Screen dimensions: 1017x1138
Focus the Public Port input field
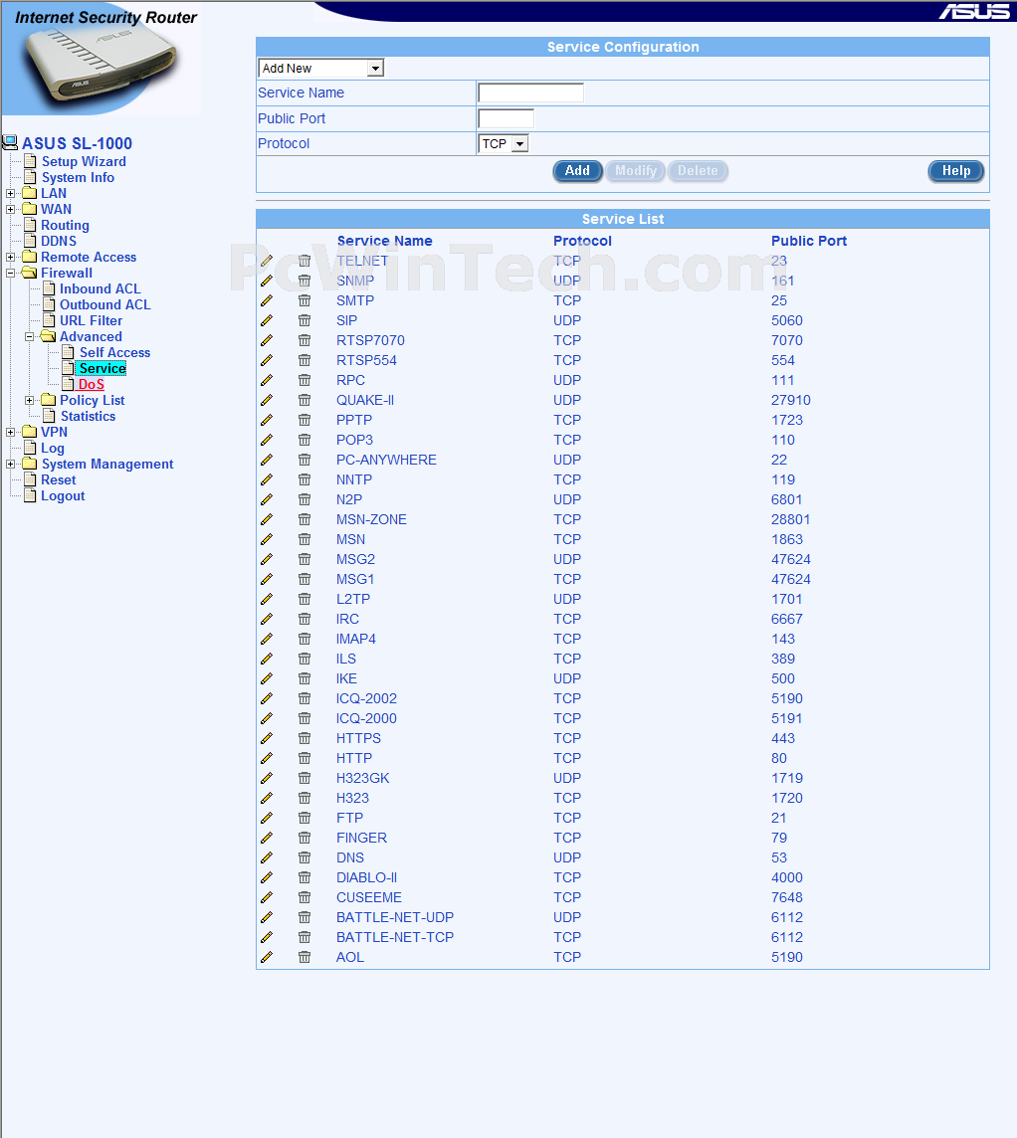click(x=506, y=118)
